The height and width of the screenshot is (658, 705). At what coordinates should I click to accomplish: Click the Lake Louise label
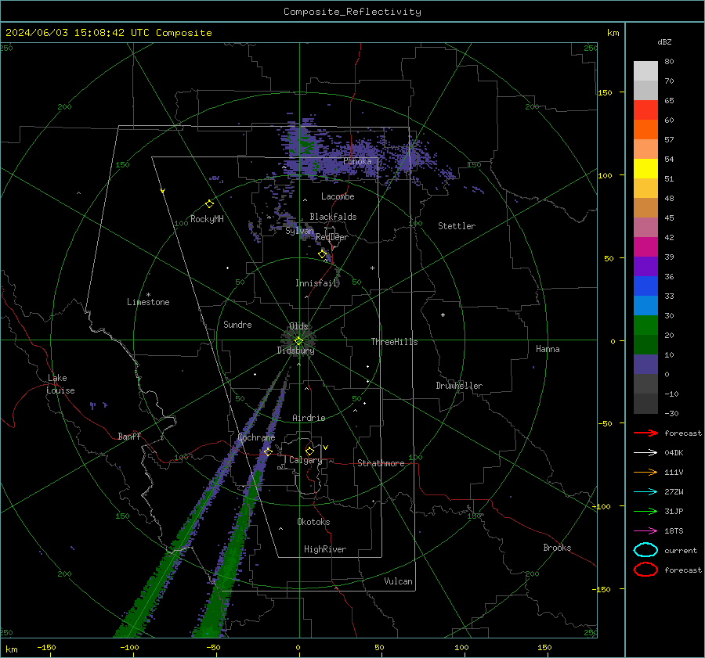[60, 384]
